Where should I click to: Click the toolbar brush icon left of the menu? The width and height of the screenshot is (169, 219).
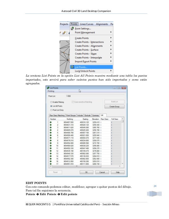pyautogui.click(x=64, y=33)
